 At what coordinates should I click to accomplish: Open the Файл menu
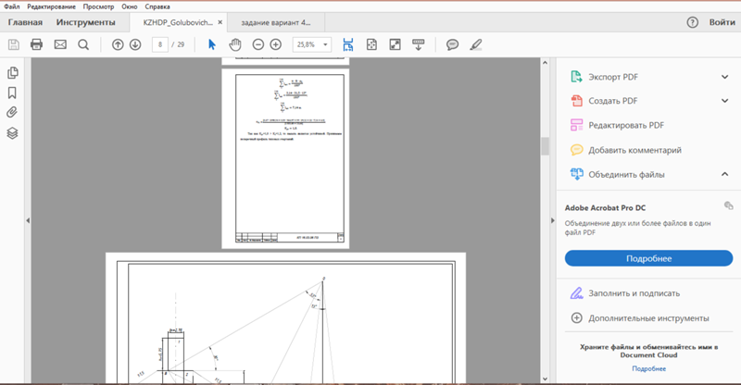[12, 6]
